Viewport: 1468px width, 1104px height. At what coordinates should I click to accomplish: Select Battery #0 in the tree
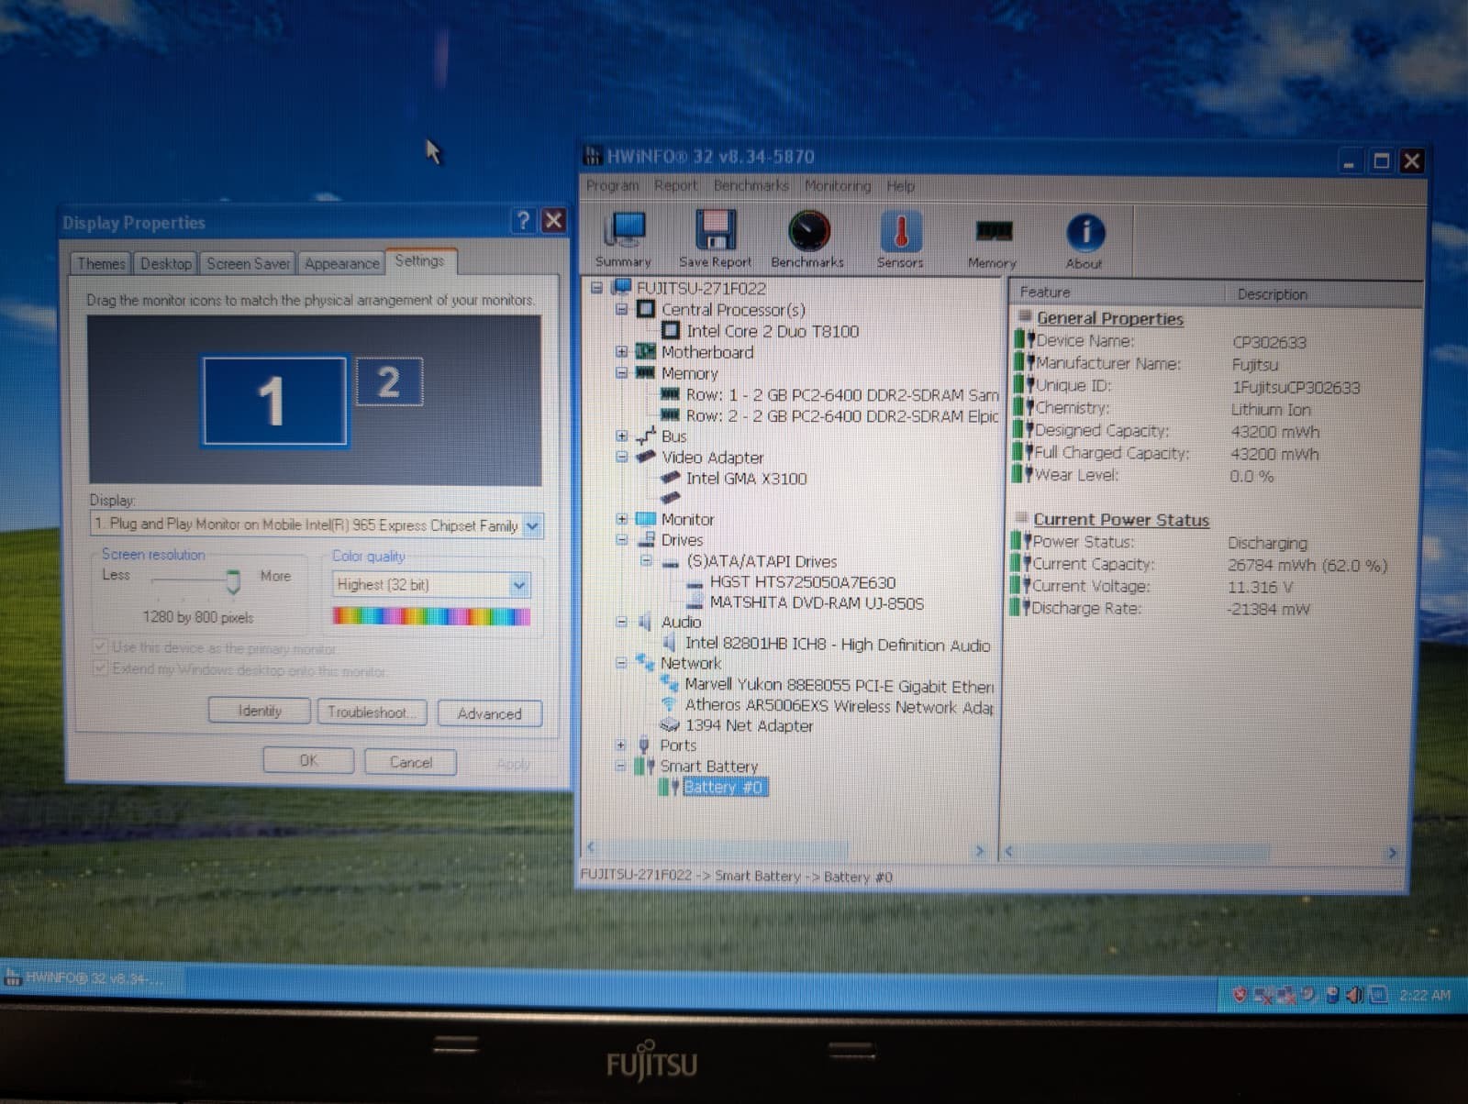723,788
